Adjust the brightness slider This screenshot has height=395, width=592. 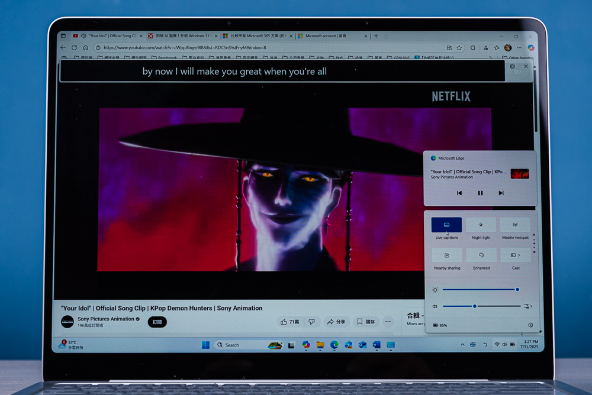click(x=481, y=290)
